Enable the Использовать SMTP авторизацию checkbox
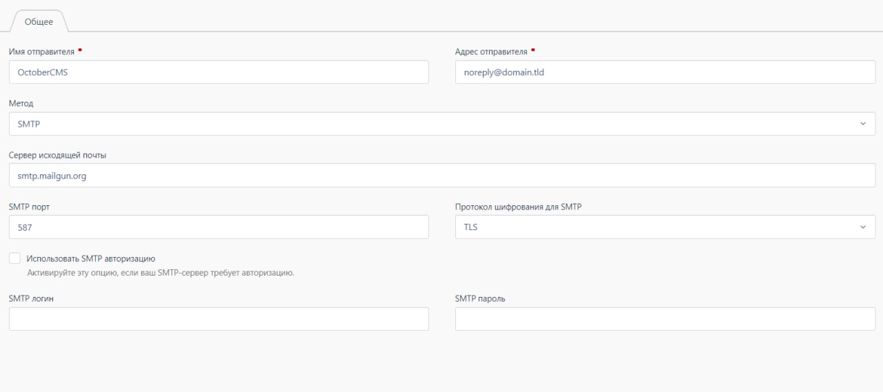883x392 pixels. (x=14, y=258)
